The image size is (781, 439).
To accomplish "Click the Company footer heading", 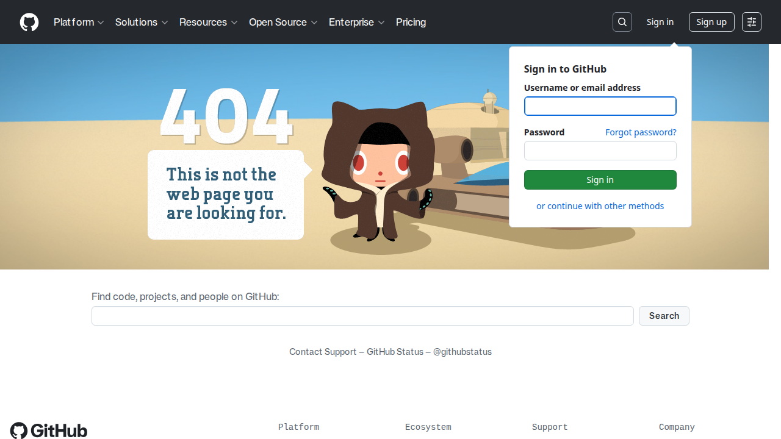I will [x=677, y=427].
